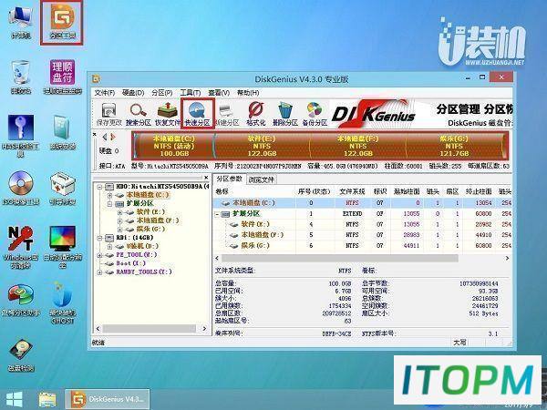Collapse the RD1 (14GB) tree node
This screenshot has height=410, width=547.
click(x=99, y=238)
